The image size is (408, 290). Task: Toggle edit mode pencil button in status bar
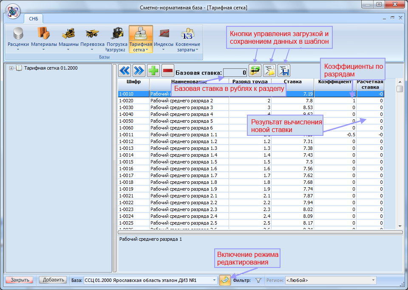(x=225, y=280)
